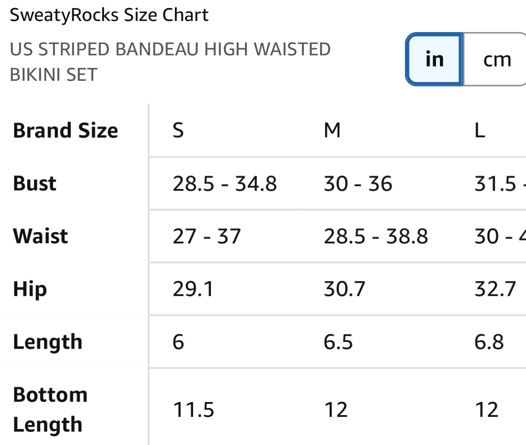Click the Waist row label
The width and height of the screenshot is (526, 445).
pyautogui.click(x=40, y=236)
